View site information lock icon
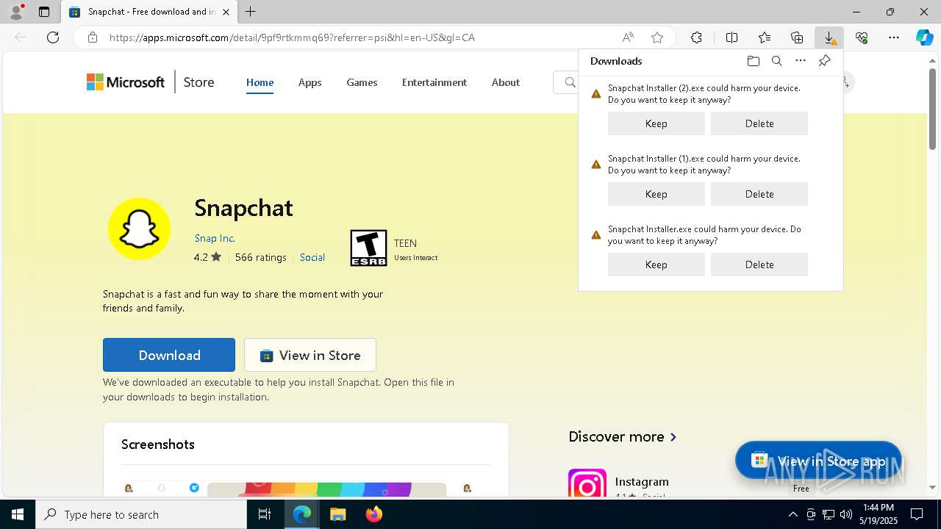941x529 pixels. tap(92, 37)
